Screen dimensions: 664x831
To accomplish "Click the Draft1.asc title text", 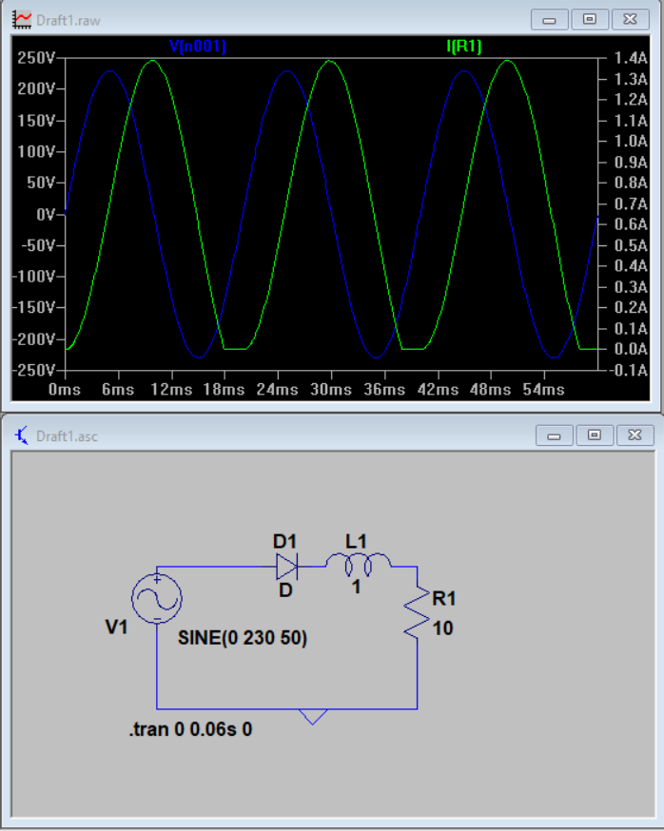I will (67, 436).
